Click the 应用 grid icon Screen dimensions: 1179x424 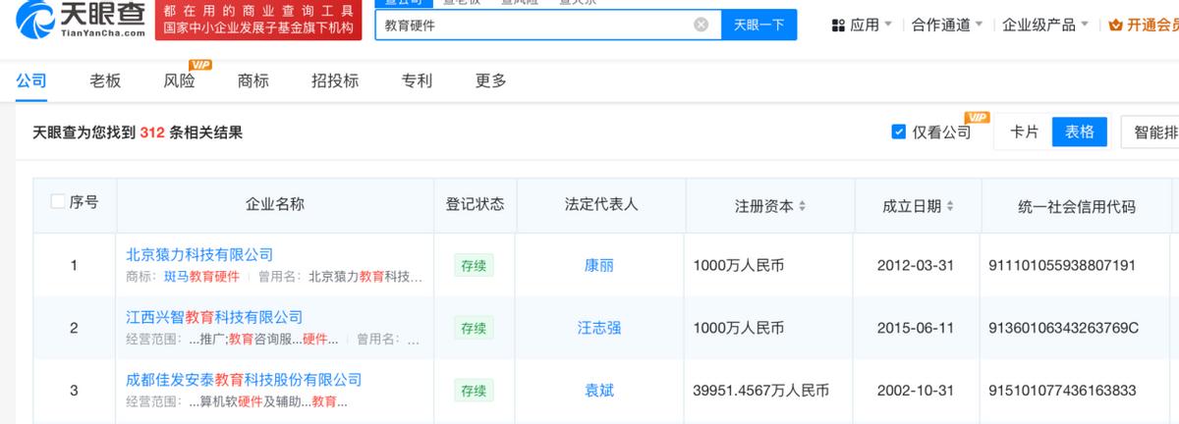coord(837,25)
